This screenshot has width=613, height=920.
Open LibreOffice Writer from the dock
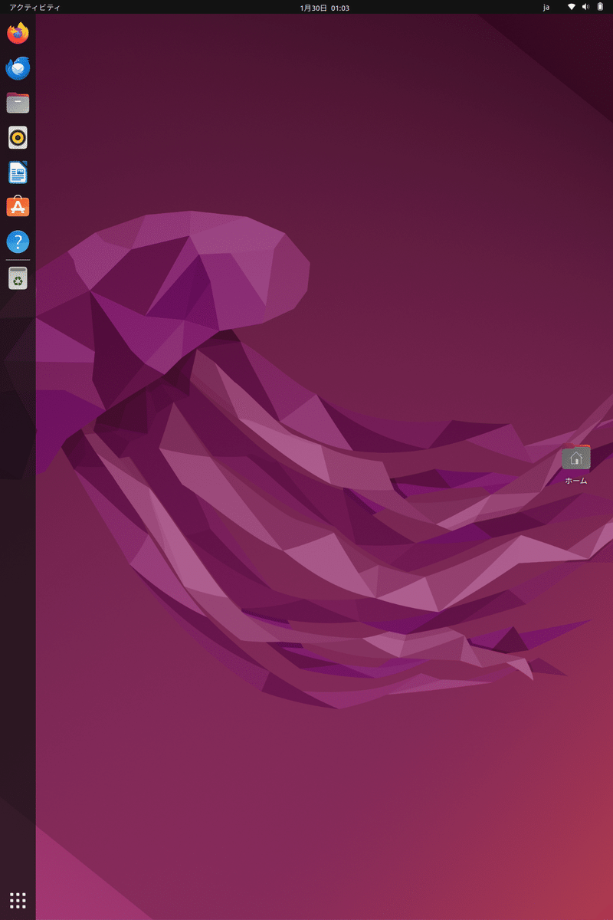[x=18, y=172]
